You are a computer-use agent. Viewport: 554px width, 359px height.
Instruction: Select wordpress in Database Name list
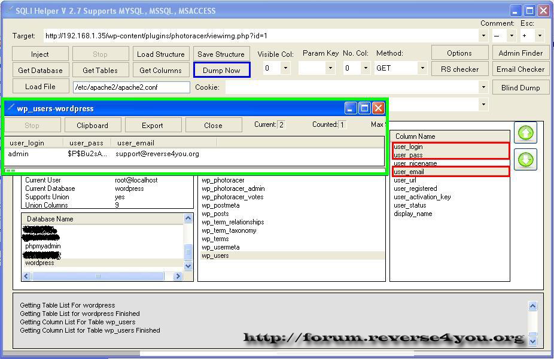[103, 263]
